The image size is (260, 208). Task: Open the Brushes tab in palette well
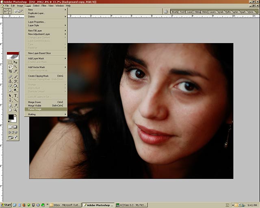[x=175, y=12]
